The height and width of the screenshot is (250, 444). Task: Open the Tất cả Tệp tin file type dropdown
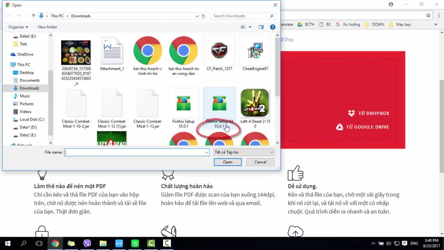[x=244, y=152]
